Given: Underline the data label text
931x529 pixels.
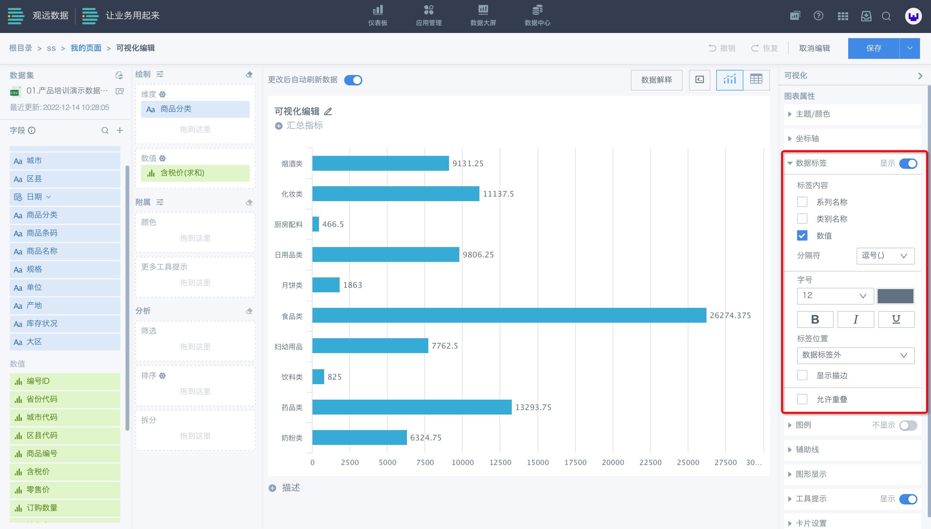Looking at the screenshot, I should coord(896,319).
